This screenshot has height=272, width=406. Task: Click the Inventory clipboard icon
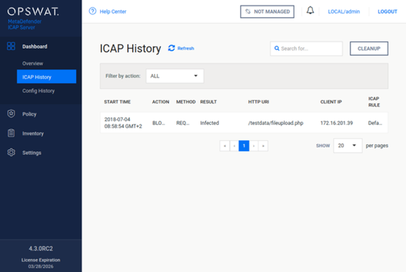[11, 134]
